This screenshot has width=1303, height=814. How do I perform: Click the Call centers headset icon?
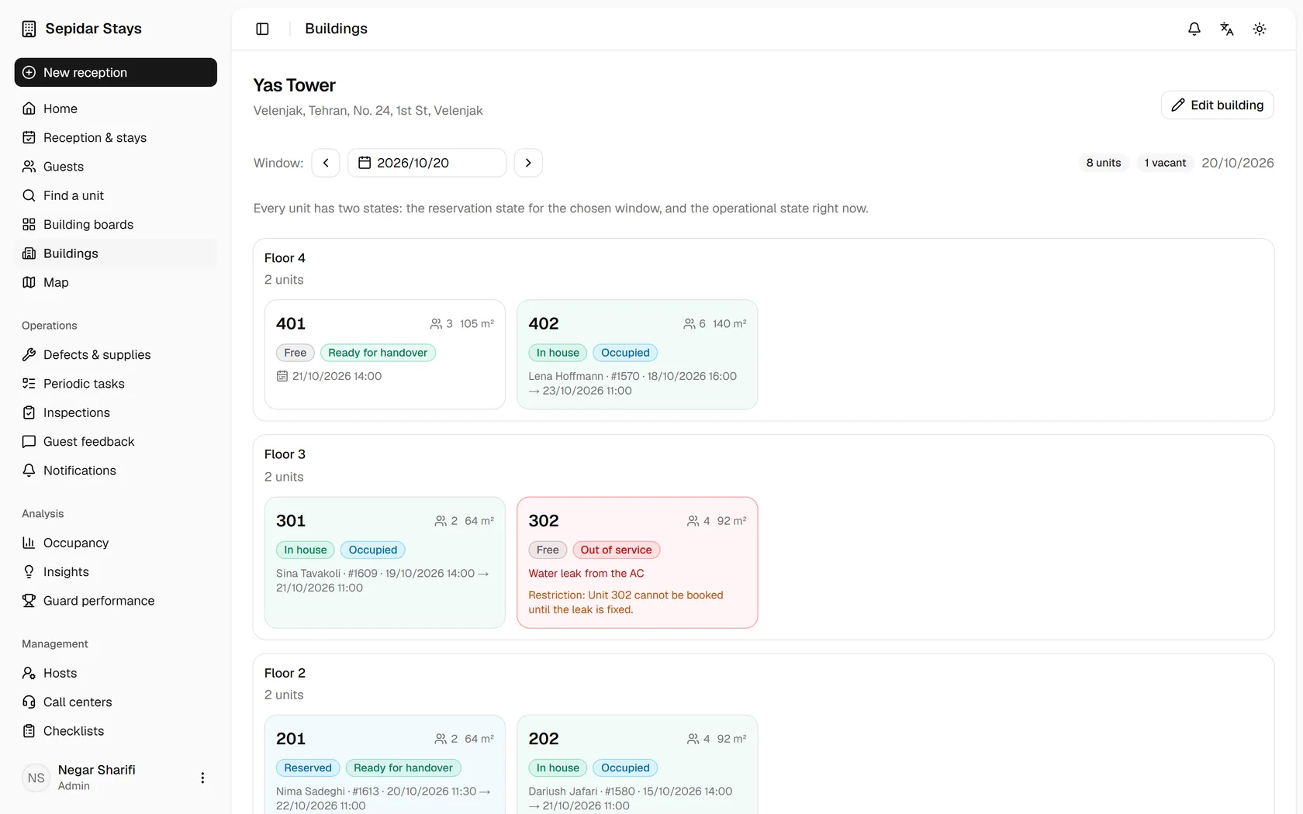(29, 702)
